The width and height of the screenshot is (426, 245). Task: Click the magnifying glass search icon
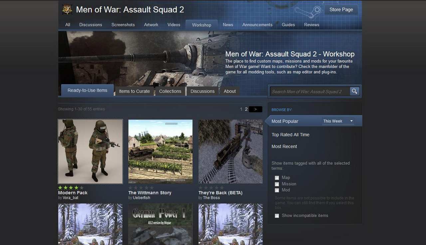click(355, 91)
